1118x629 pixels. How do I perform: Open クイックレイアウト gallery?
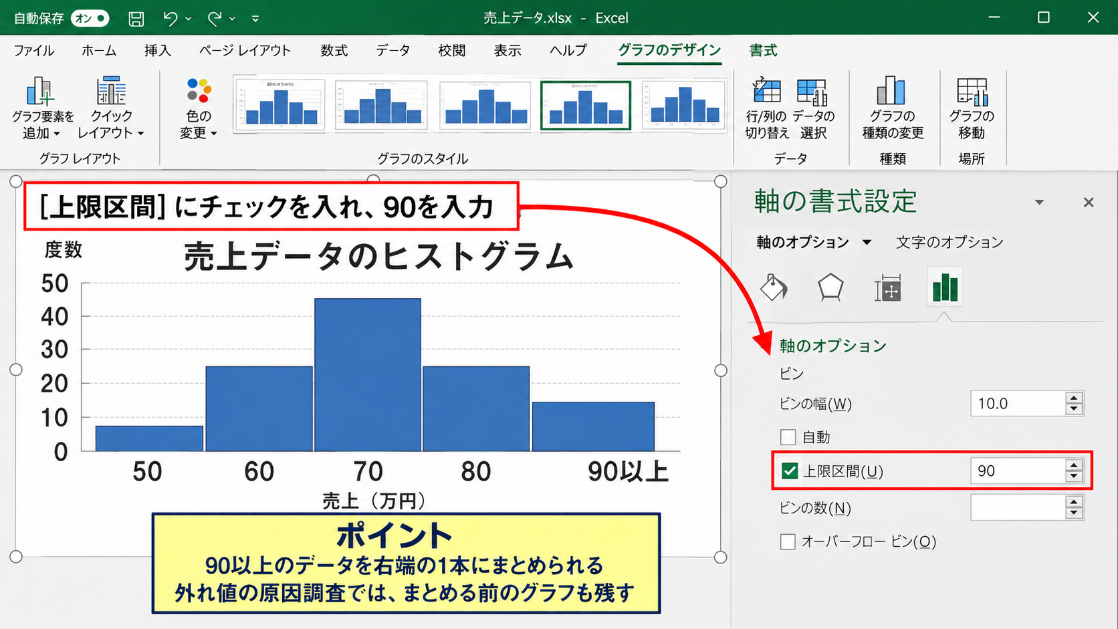111,108
